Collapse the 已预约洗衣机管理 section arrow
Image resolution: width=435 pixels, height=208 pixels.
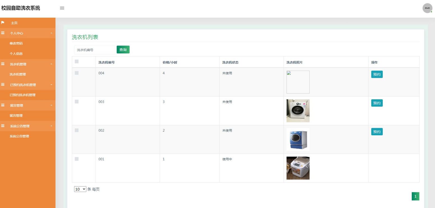pyautogui.click(x=51, y=85)
